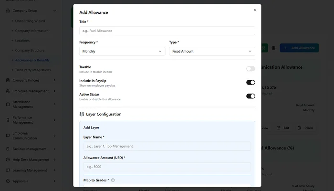Click the Employee Management sidebar icon
The height and width of the screenshot is (191, 334).
(x=8, y=91)
